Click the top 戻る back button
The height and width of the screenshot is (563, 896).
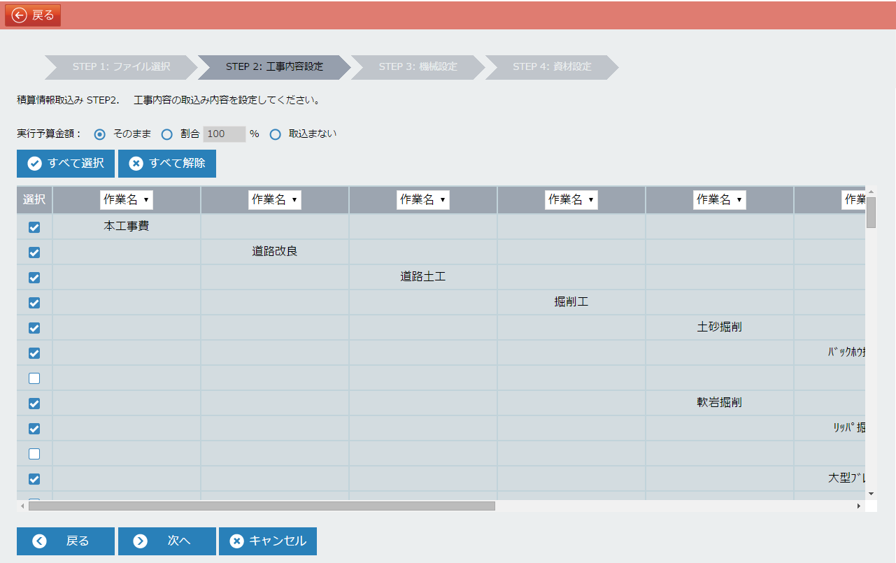(x=33, y=15)
